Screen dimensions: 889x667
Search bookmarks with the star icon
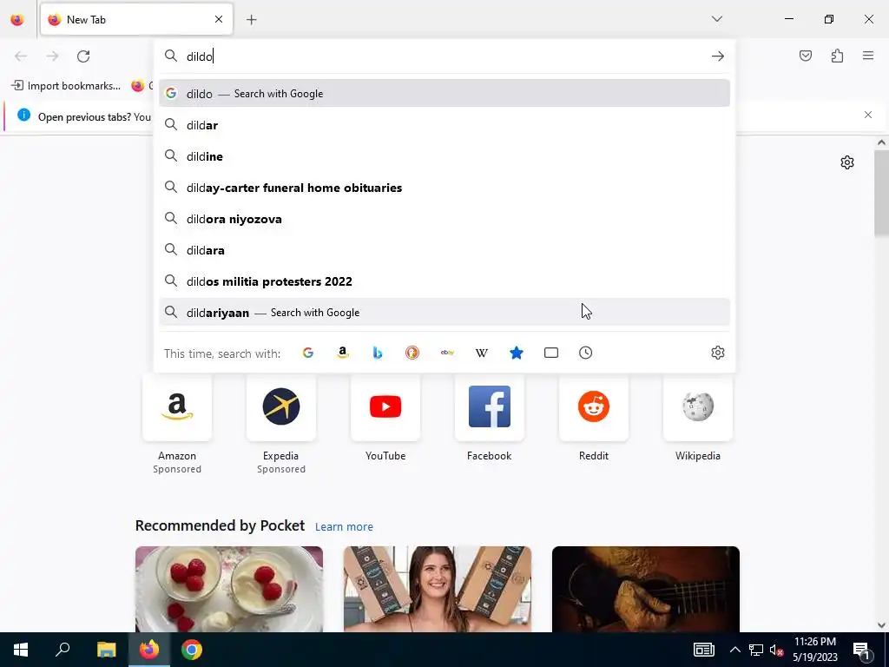pos(517,353)
